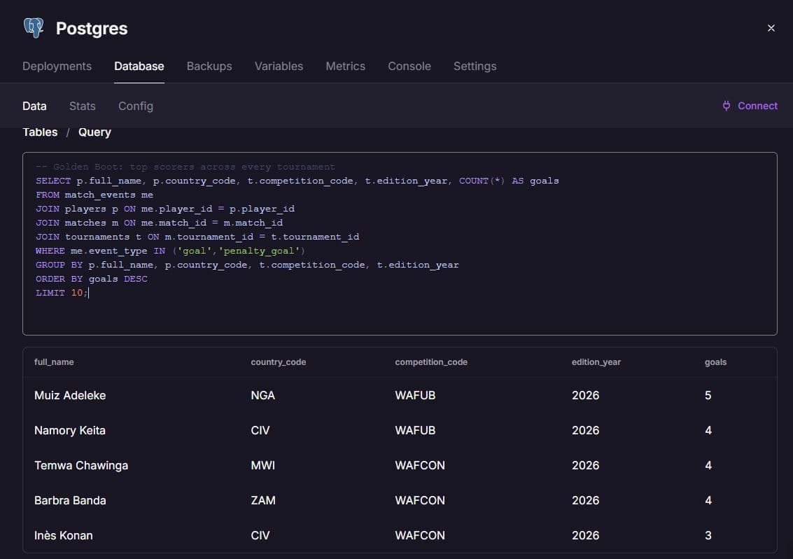Click the full_name column header

[54, 362]
